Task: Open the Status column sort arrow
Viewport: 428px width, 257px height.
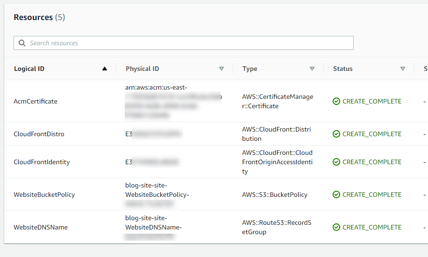Action: point(403,69)
